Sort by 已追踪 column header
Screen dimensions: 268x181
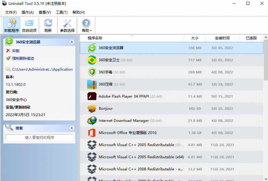(251, 38)
